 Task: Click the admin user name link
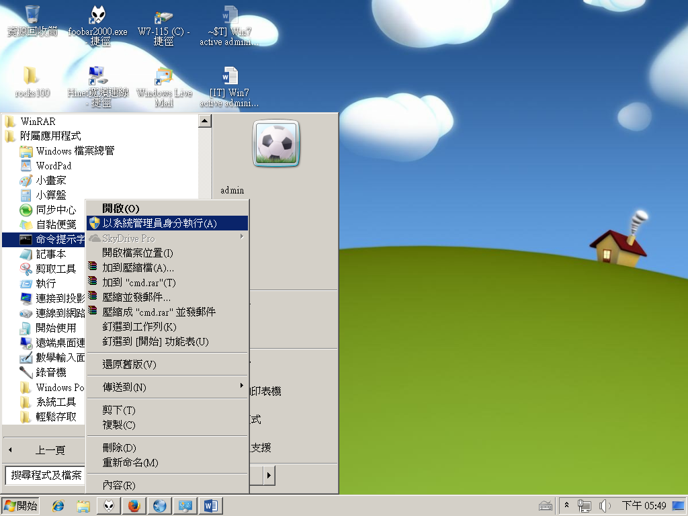232,190
